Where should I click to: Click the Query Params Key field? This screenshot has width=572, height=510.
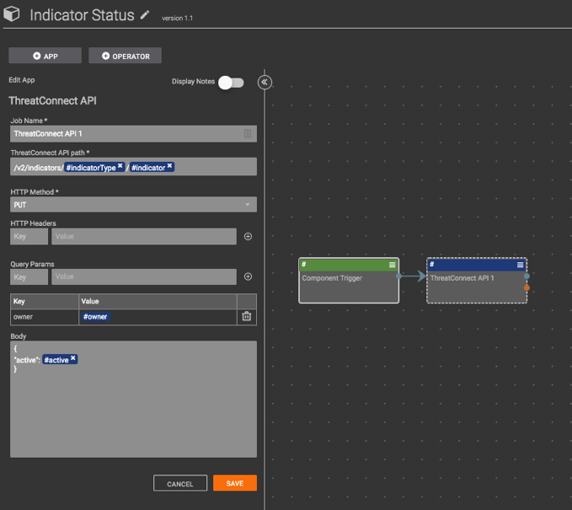(x=29, y=276)
